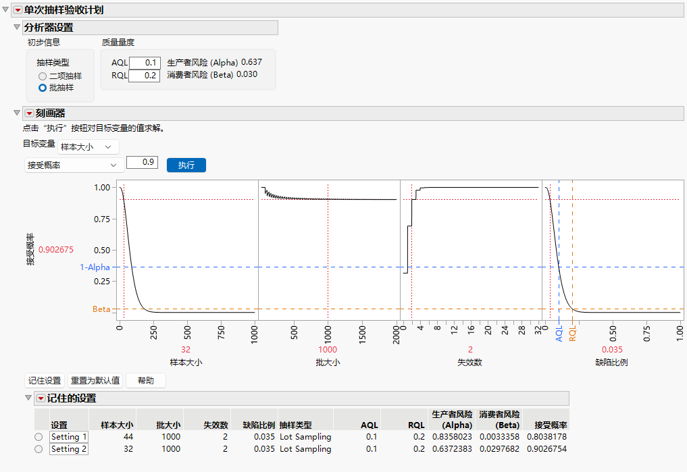The image size is (687, 472).
Task: Click the 执行 button
Action: [186, 165]
